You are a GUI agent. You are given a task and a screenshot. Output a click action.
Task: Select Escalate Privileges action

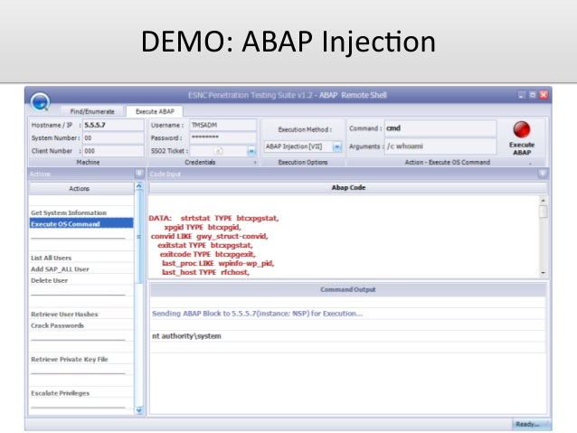pos(81,393)
